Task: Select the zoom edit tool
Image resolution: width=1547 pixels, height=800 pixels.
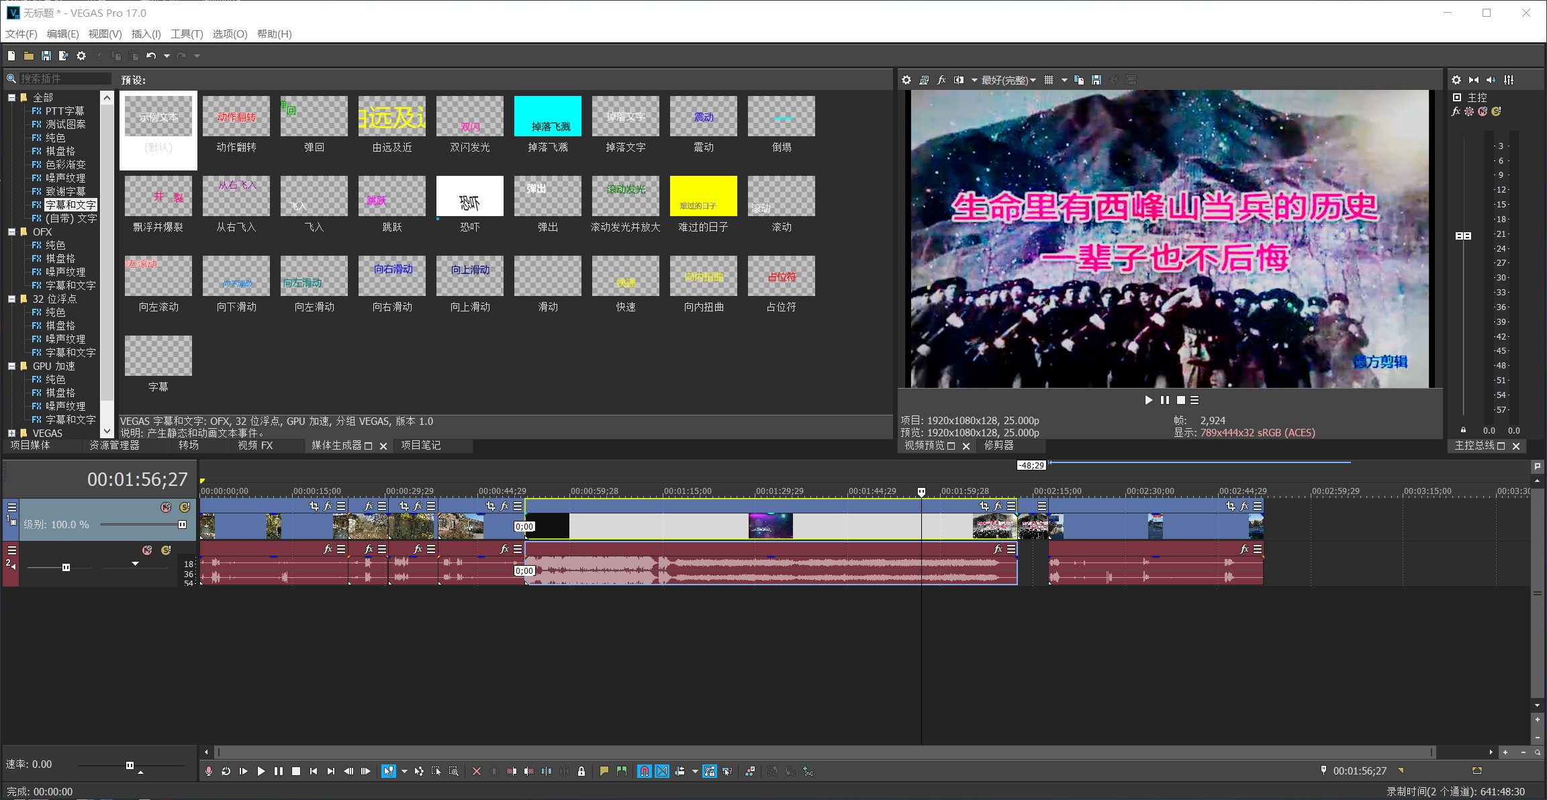Action: coord(454,771)
